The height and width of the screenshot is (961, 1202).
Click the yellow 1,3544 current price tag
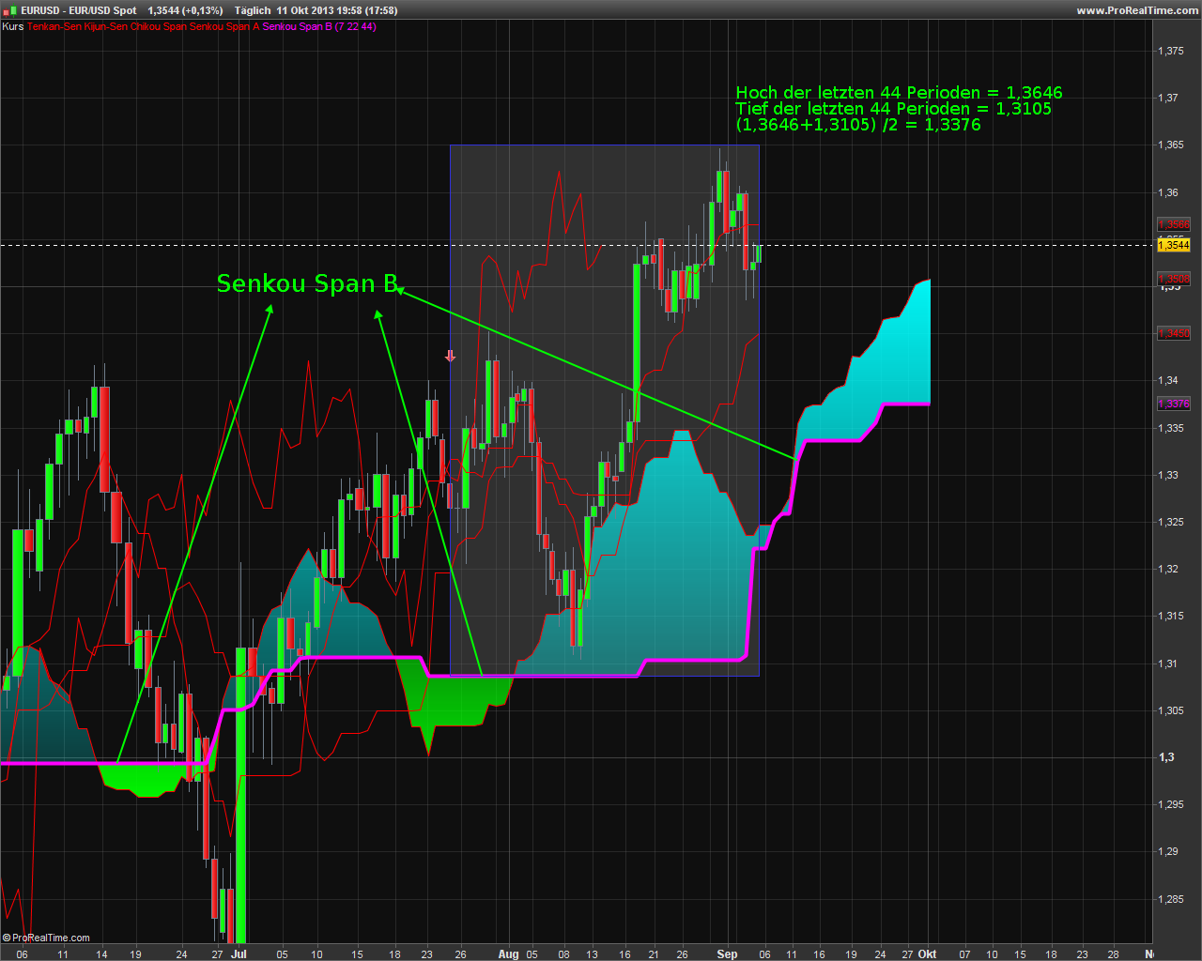(1174, 246)
